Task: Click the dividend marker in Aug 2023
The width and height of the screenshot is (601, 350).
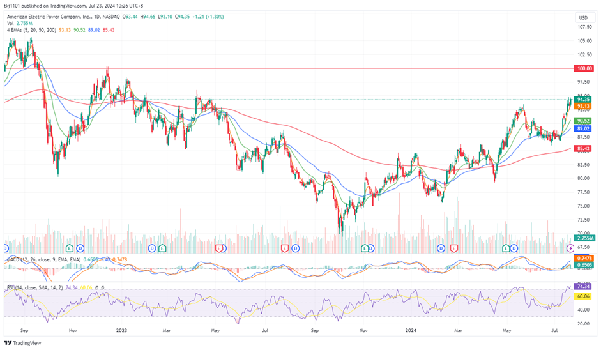Action: coord(295,248)
